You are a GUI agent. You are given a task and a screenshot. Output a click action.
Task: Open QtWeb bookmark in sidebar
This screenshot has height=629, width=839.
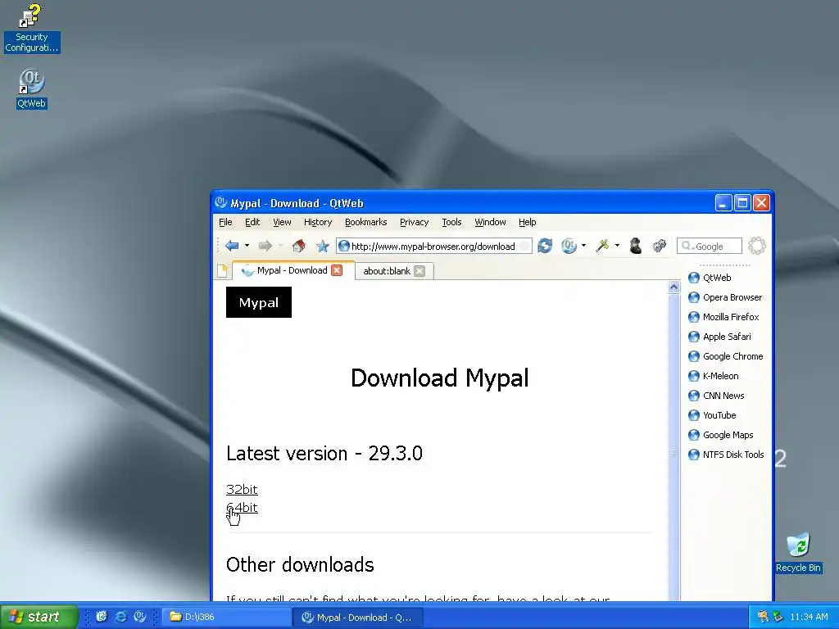coord(710,278)
